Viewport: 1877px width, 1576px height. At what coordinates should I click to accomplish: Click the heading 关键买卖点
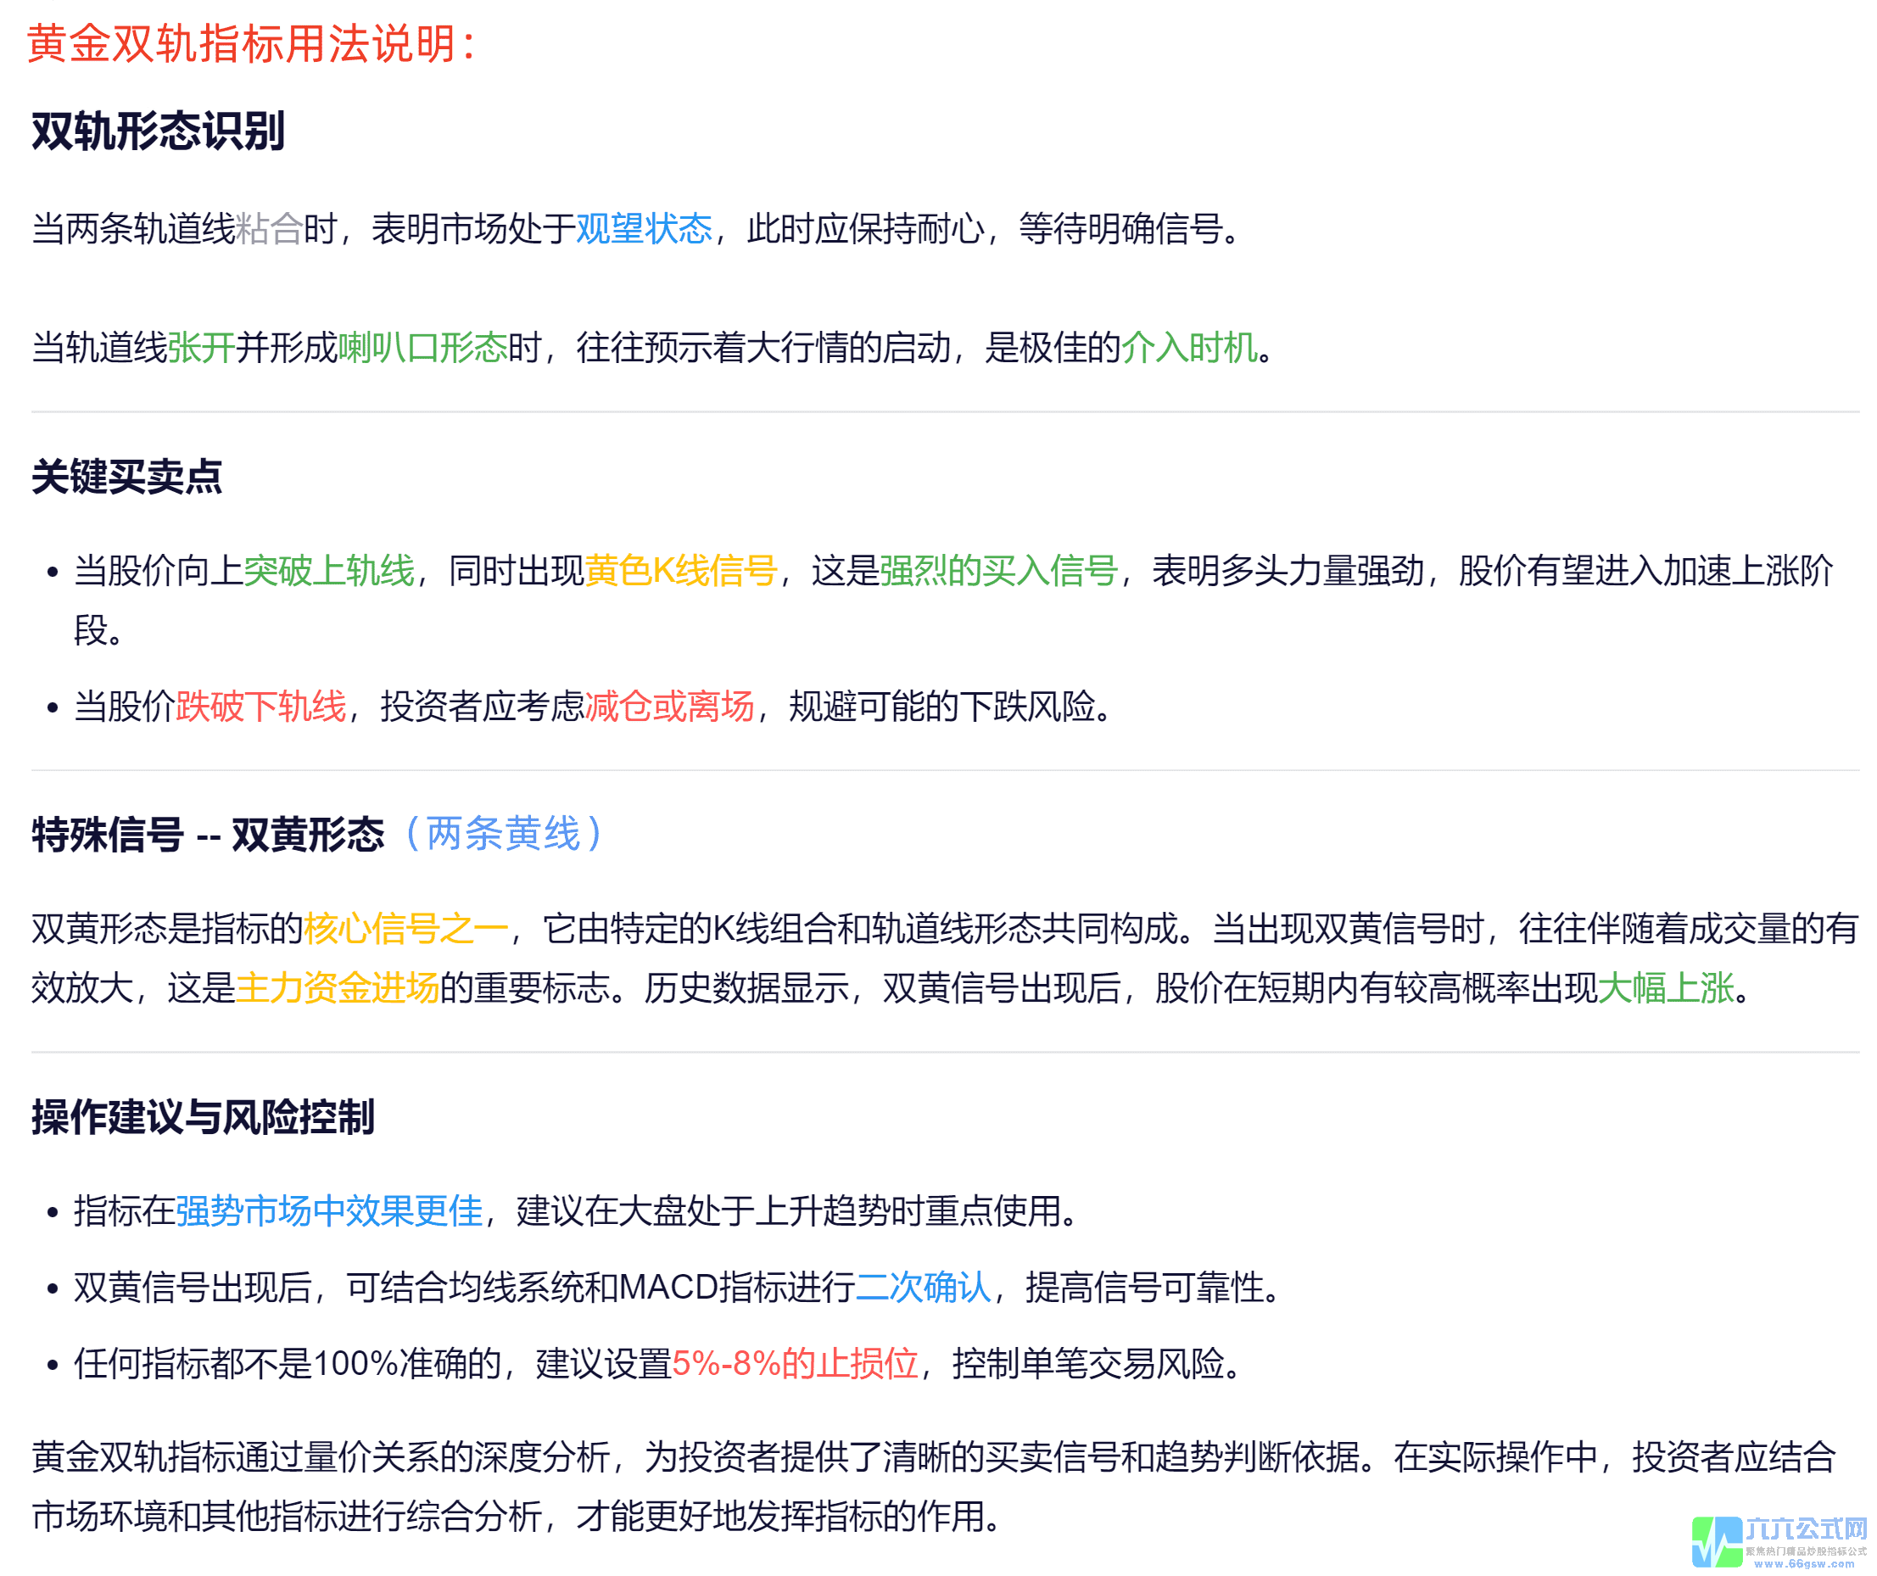127,477
